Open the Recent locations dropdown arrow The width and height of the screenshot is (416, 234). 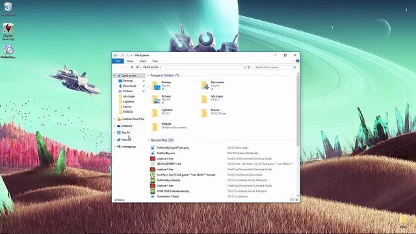(127, 68)
